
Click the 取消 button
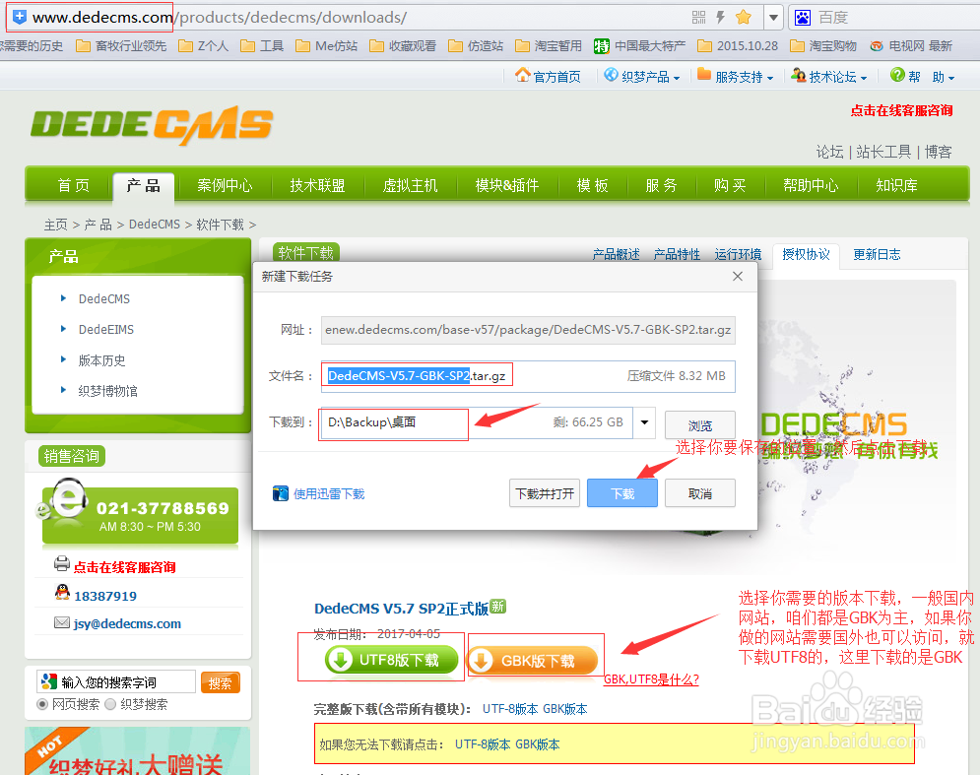(700, 493)
